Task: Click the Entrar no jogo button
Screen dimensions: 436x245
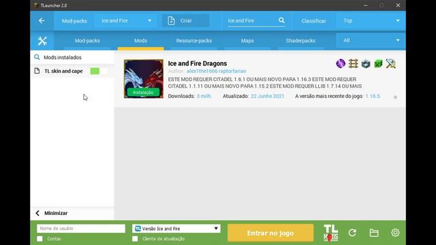Action: coord(270,233)
